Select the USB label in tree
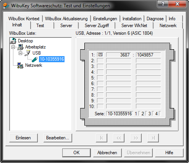This screenshot has height=163, width=189. [37, 53]
